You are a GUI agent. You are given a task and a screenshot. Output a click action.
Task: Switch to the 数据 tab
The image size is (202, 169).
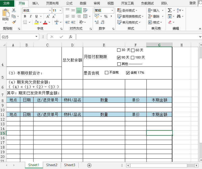point(83,3)
